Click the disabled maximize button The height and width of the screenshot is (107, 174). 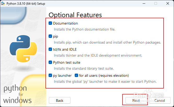click(x=155, y=3)
